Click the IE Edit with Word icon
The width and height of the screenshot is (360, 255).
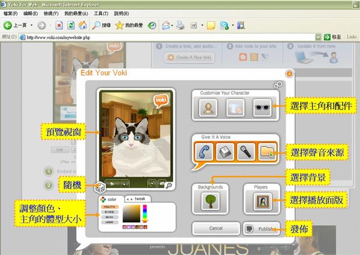194,25
